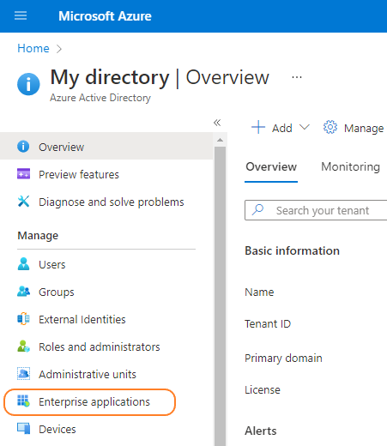Click the directory info icon beside title

28,84
